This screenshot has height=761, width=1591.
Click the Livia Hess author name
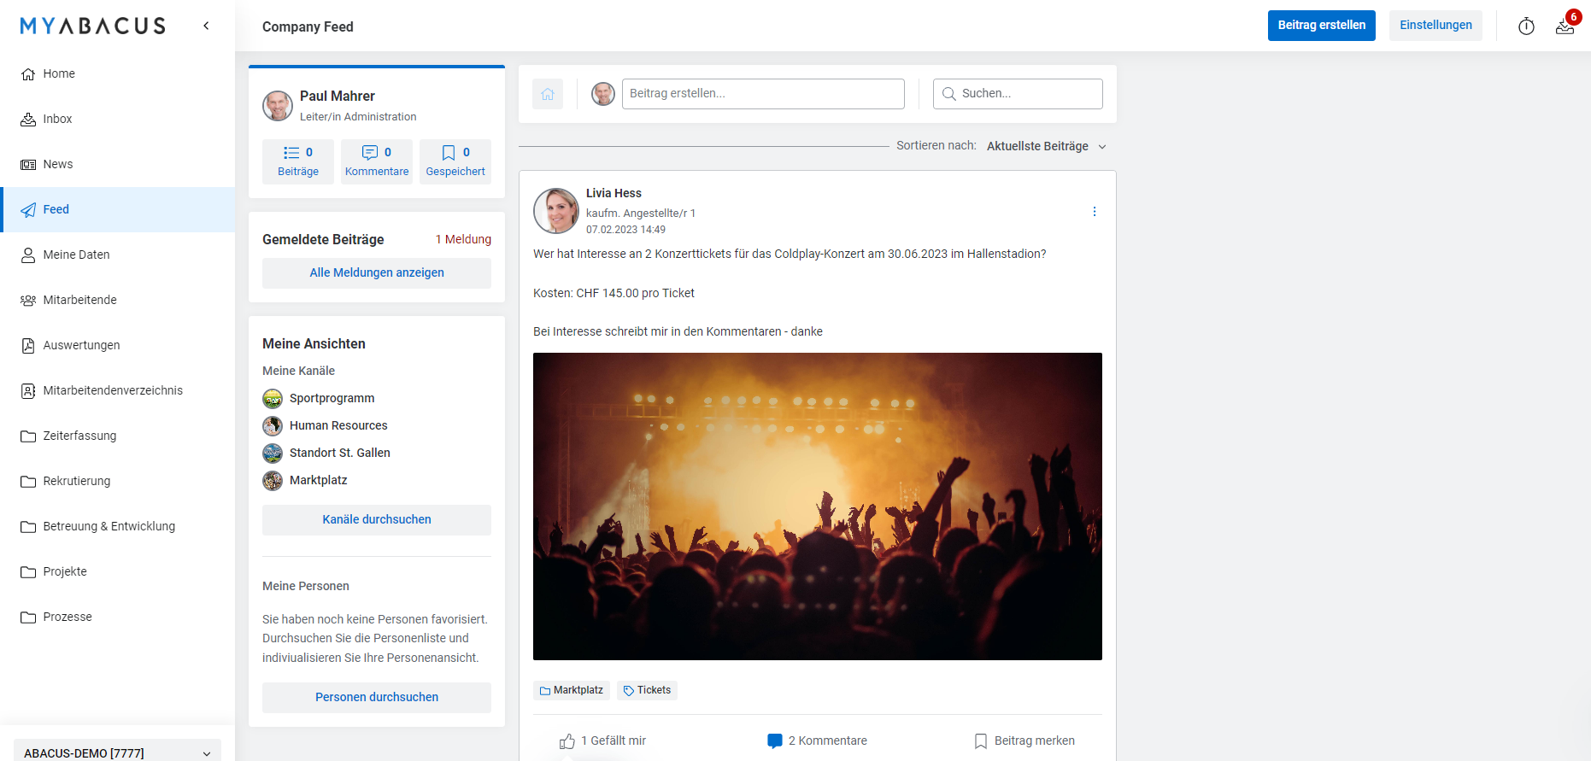[x=614, y=193]
